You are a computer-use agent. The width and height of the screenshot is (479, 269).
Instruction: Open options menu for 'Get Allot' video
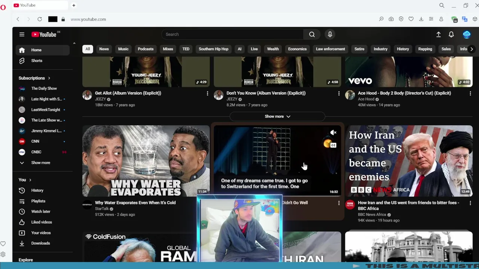pos(207,93)
